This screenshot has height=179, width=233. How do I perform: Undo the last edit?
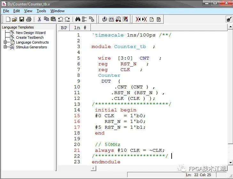60,19
